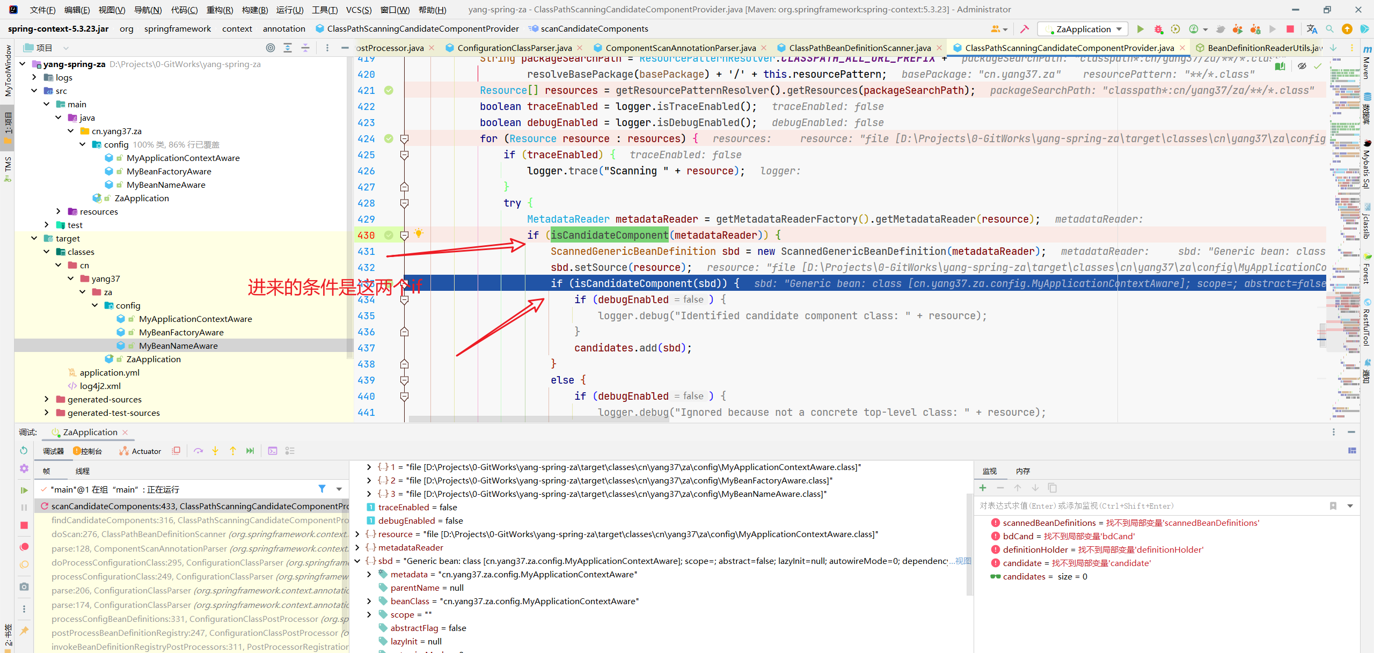Pin the debug tab with the pin icon
This screenshot has height=653, width=1374.
(x=24, y=631)
